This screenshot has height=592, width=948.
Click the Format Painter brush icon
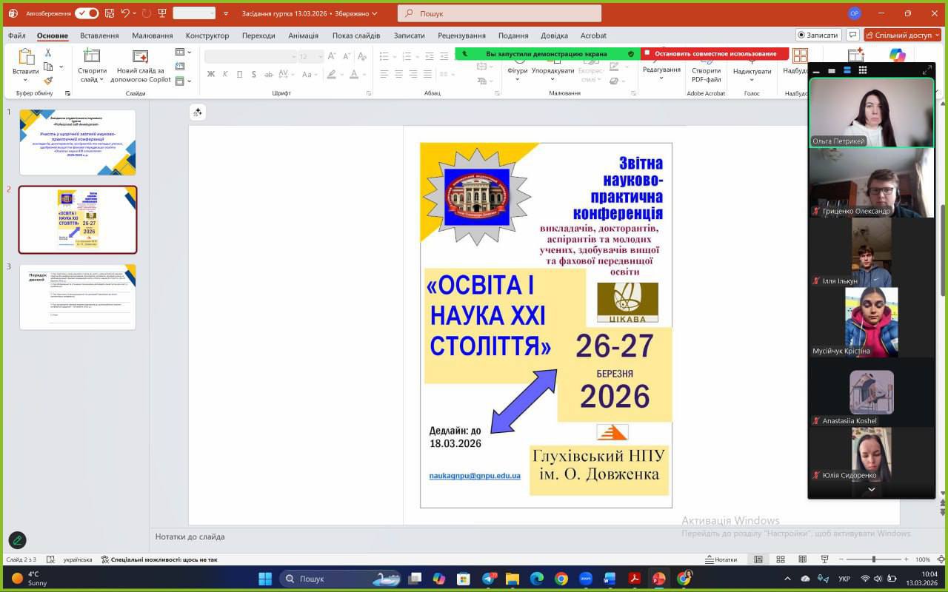[x=48, y=81]
